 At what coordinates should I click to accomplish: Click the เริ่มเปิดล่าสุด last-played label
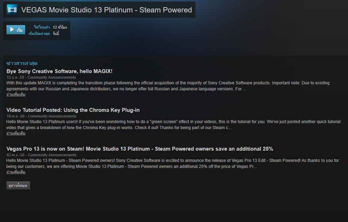pyautogui.click(x=39, y=34)
